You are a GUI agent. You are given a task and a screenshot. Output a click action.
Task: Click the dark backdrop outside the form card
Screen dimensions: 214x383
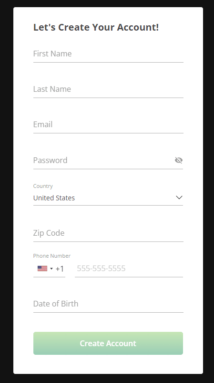coord(6,191)
